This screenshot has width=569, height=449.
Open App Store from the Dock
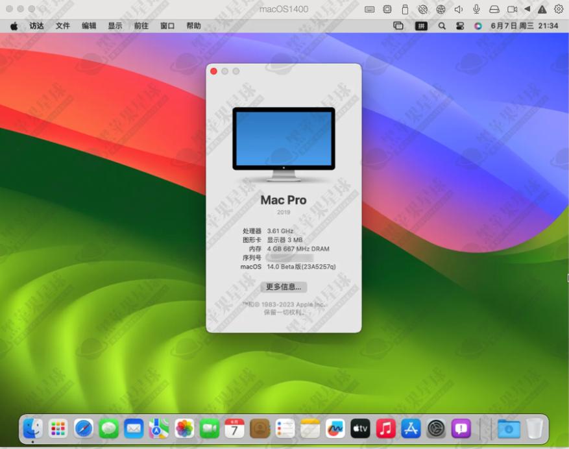click(411, 429)
